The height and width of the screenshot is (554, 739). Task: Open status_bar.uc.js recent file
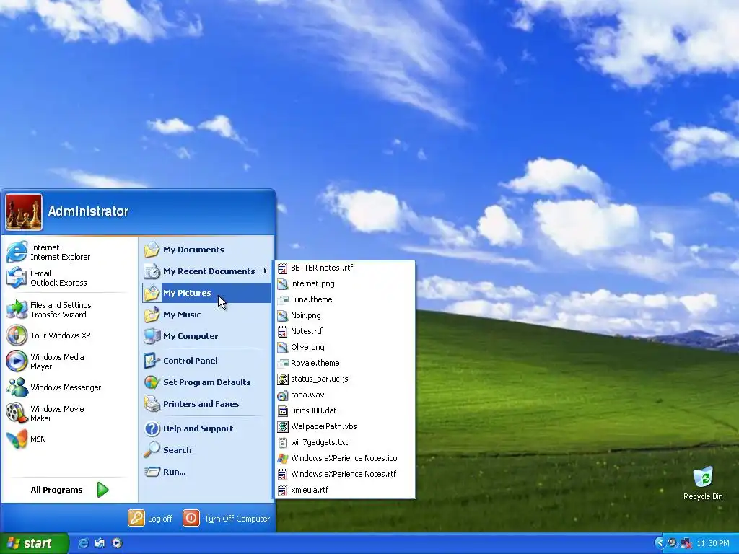[x=345, y=379]
